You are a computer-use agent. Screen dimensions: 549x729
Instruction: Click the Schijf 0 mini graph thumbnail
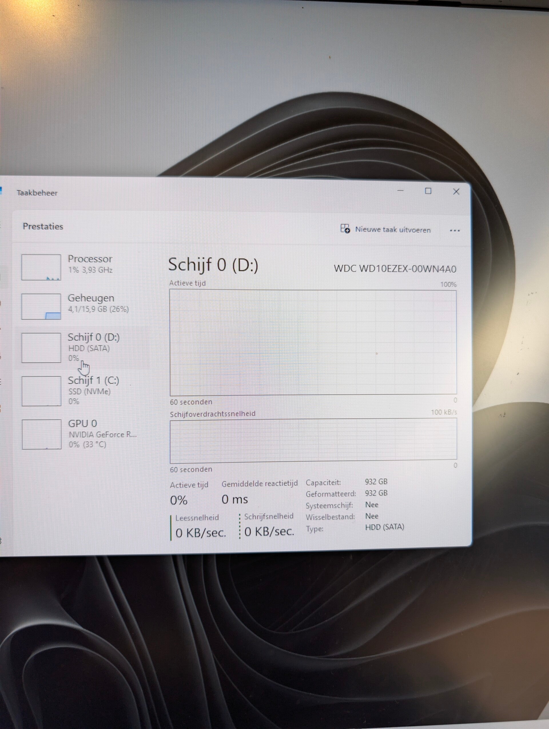point(41,348)
